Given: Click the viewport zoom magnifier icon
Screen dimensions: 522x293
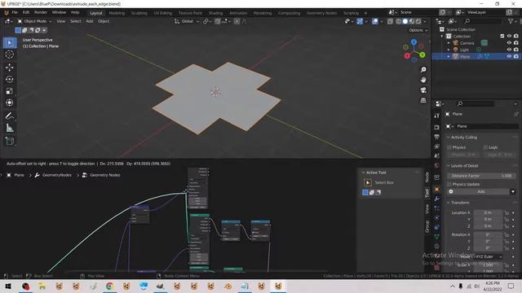Looking at the screenshot, I should pos(423,69).
